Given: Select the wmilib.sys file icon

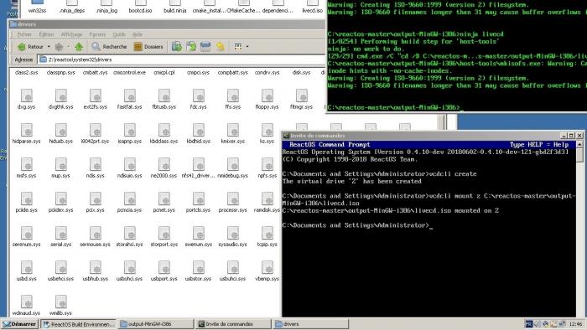Looking at the screenshot, I should [60, 302].
